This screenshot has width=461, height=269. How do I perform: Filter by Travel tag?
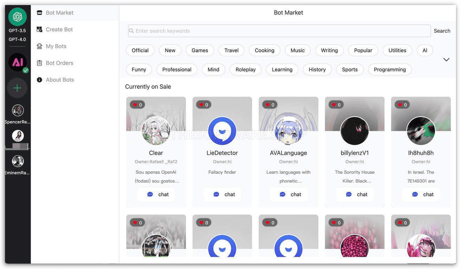(231, 50)
